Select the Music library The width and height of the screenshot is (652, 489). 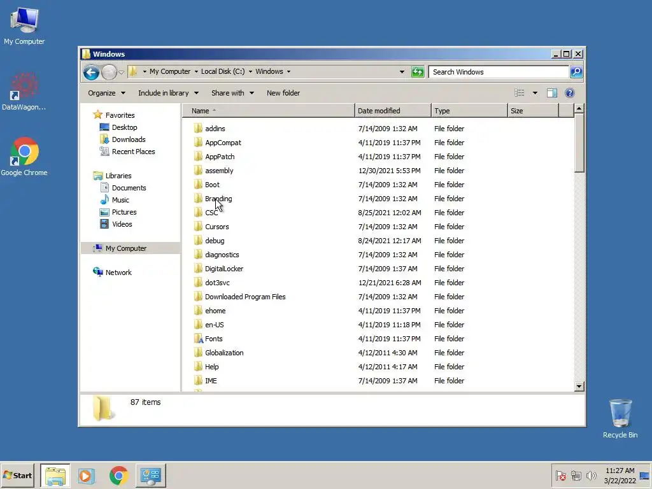[120, 199]
